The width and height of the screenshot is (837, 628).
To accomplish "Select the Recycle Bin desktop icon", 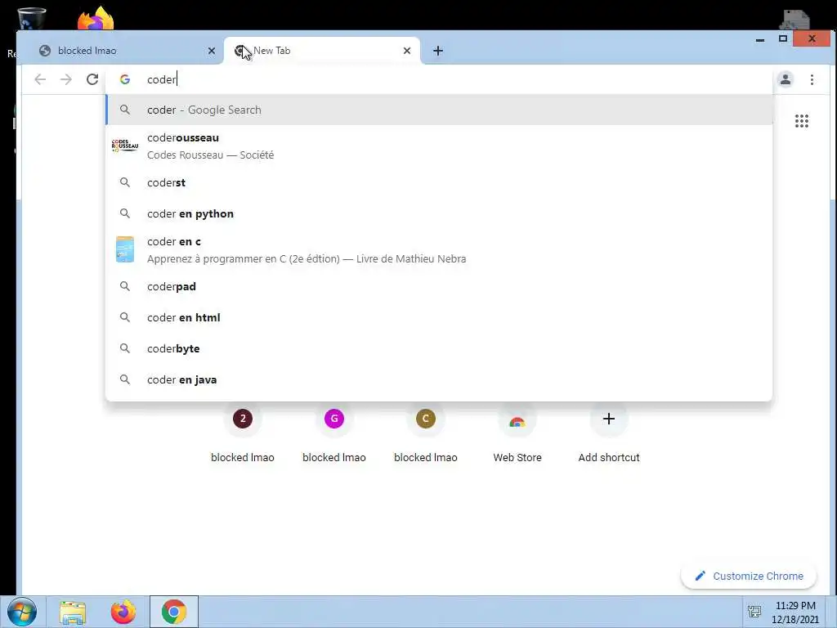I will coord(31,18).
